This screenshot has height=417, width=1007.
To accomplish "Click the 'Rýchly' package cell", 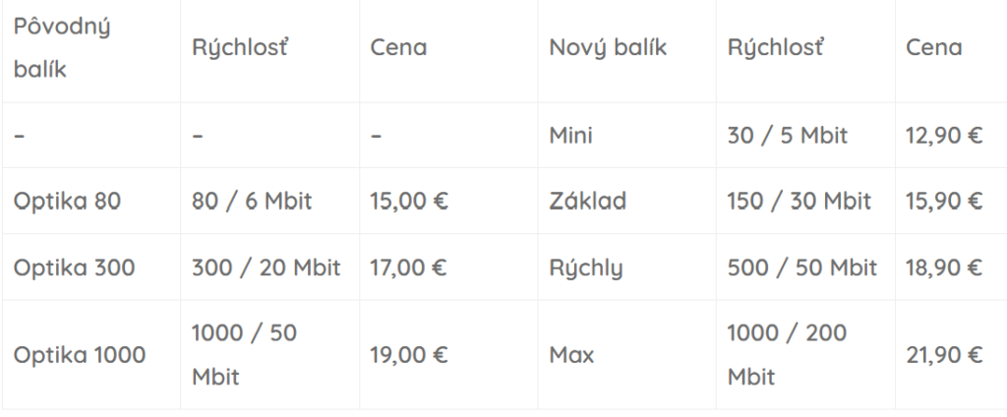I will tap(586, 267).
